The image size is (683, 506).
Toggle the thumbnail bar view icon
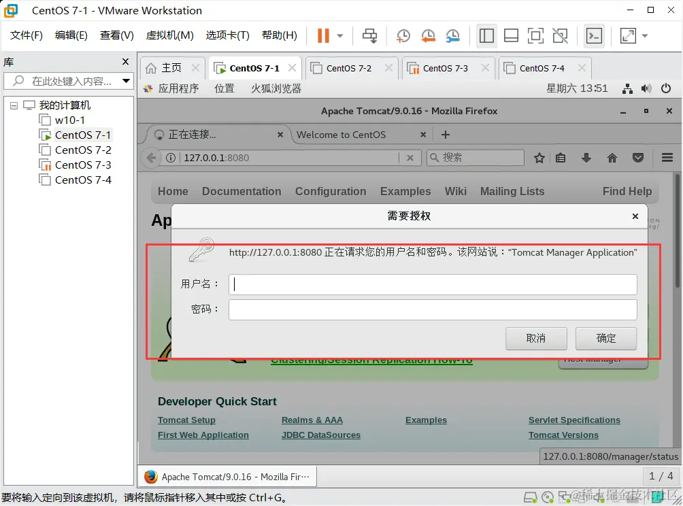click(511, 36)
